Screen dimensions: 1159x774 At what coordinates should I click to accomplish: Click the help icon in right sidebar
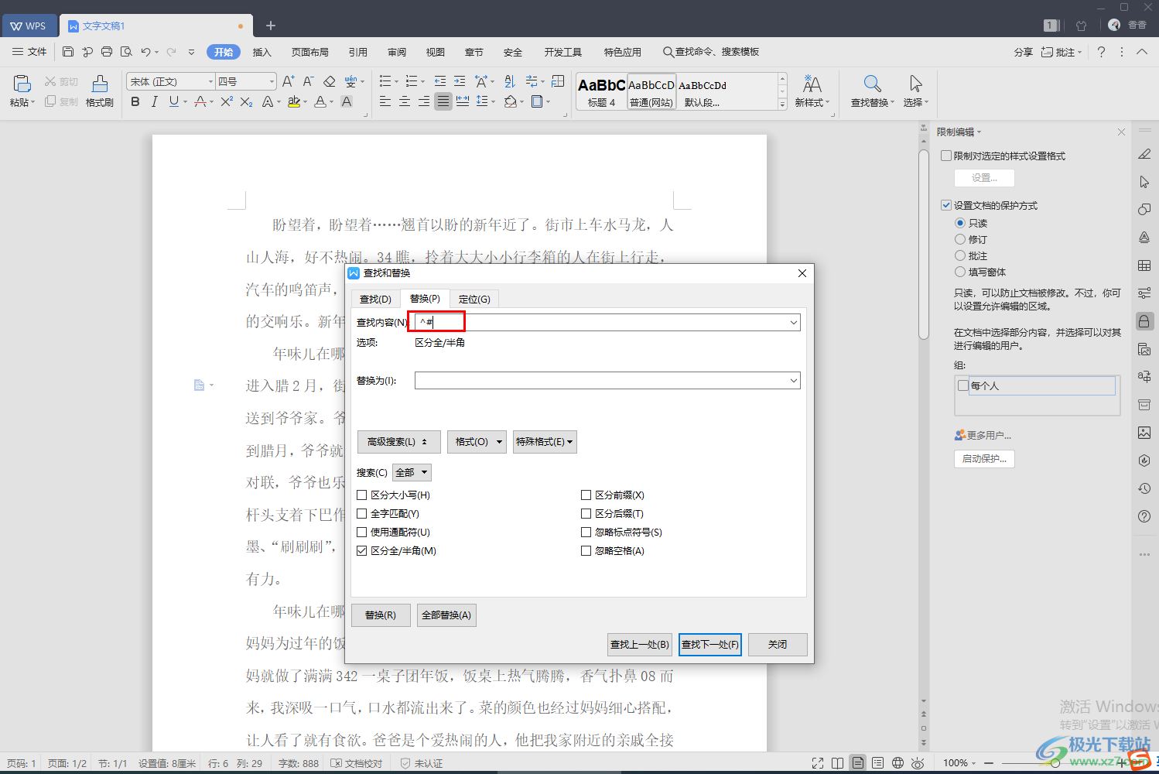coord(1144,516)
